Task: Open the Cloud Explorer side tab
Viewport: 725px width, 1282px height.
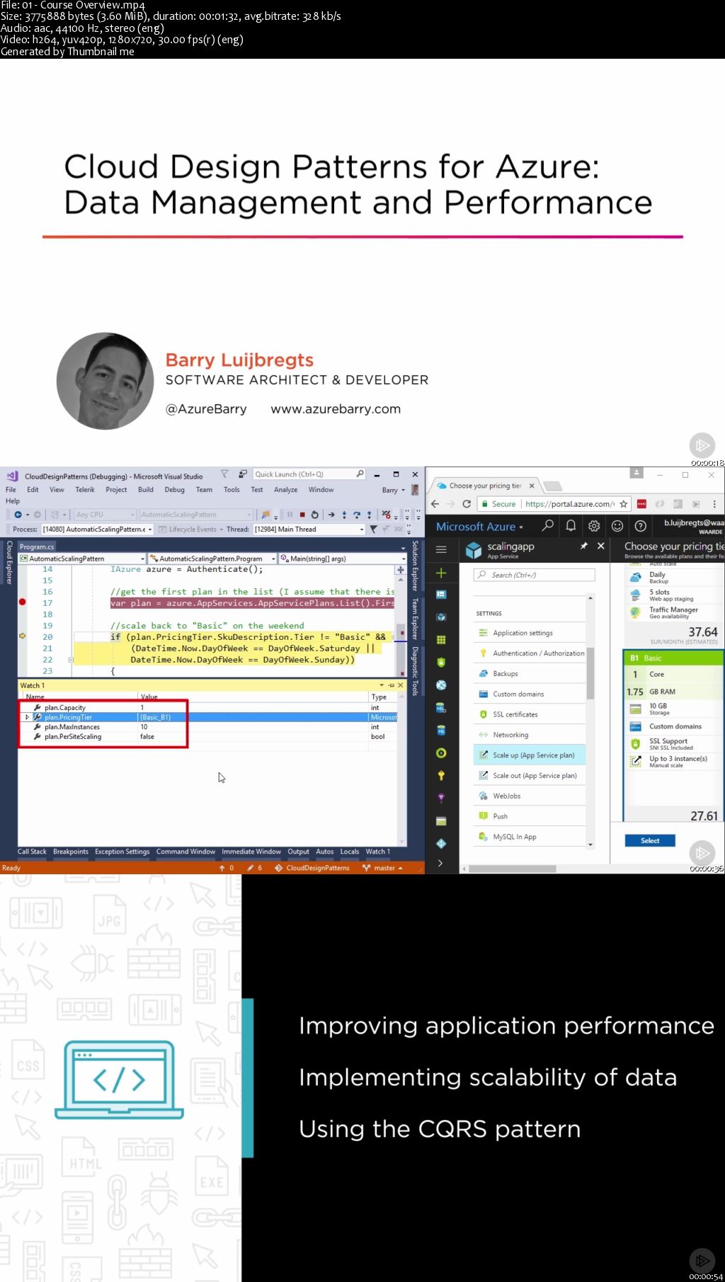Action: click(9, 563)
